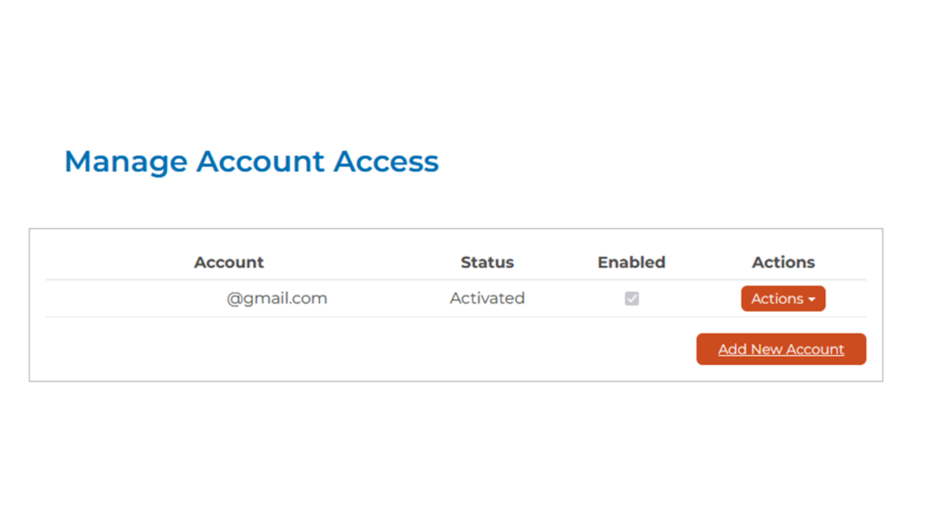The width and height of the screenshot is (930, 522).
Task: Click the Enabled column header
Action: [632, 262]
